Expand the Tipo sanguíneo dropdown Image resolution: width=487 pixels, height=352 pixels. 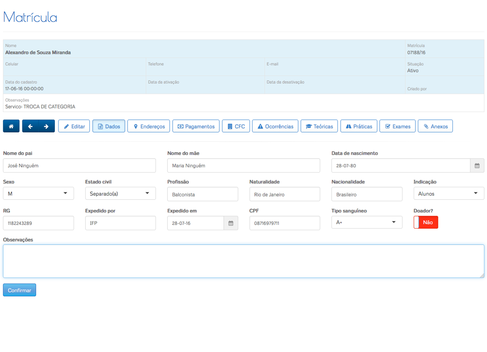point(366,222)
